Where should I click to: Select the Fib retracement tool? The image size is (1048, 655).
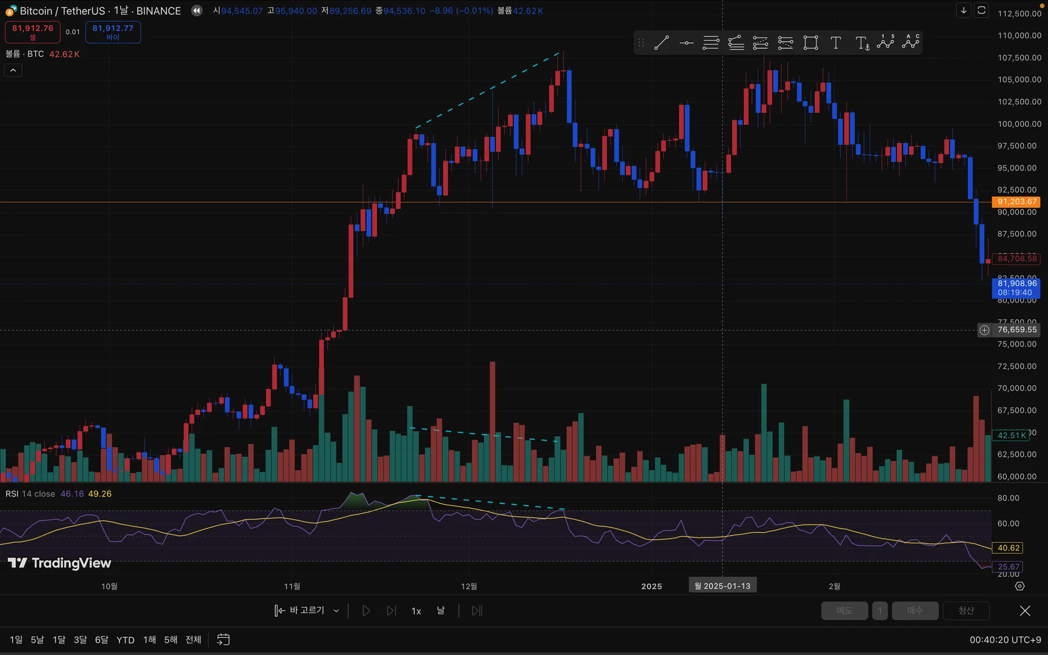711,42
